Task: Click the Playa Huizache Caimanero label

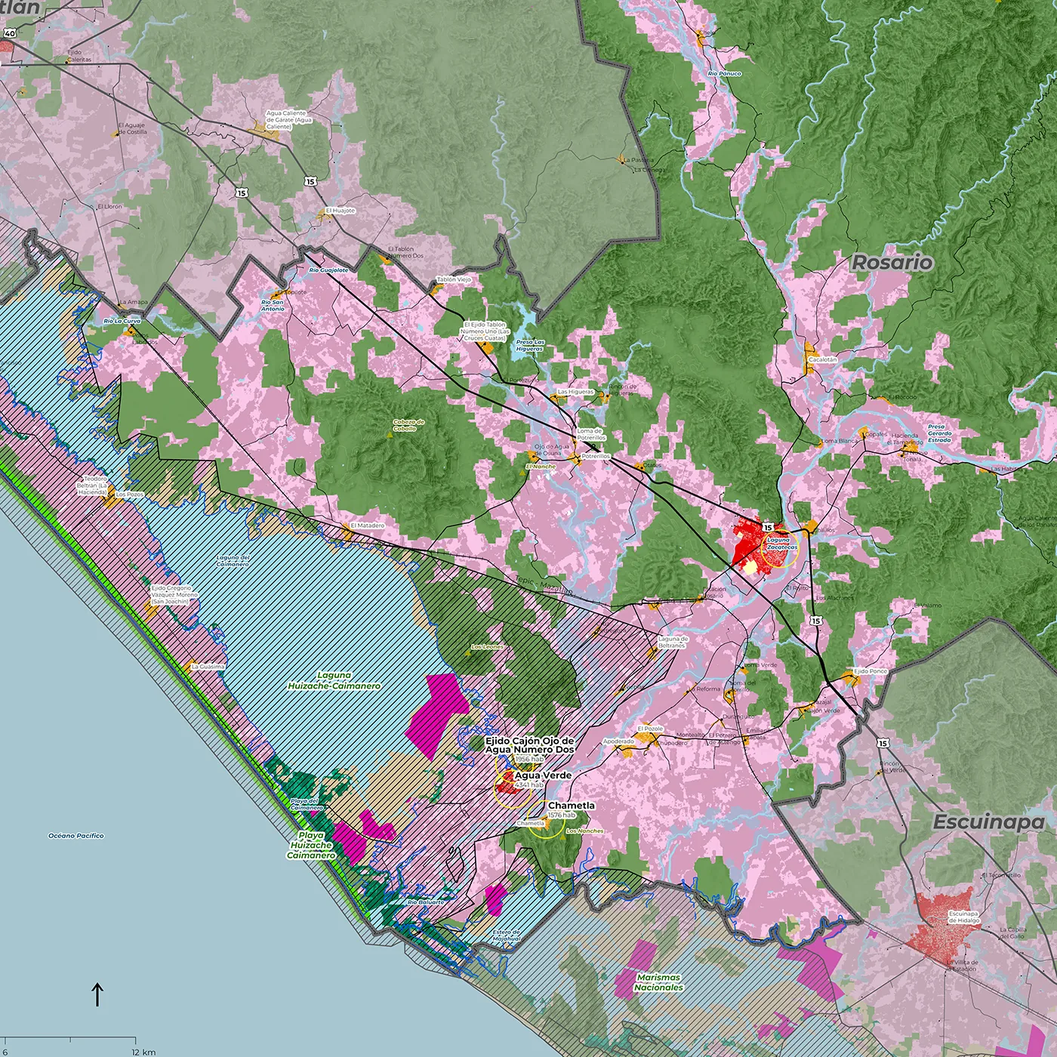Action: click(311, 846)
